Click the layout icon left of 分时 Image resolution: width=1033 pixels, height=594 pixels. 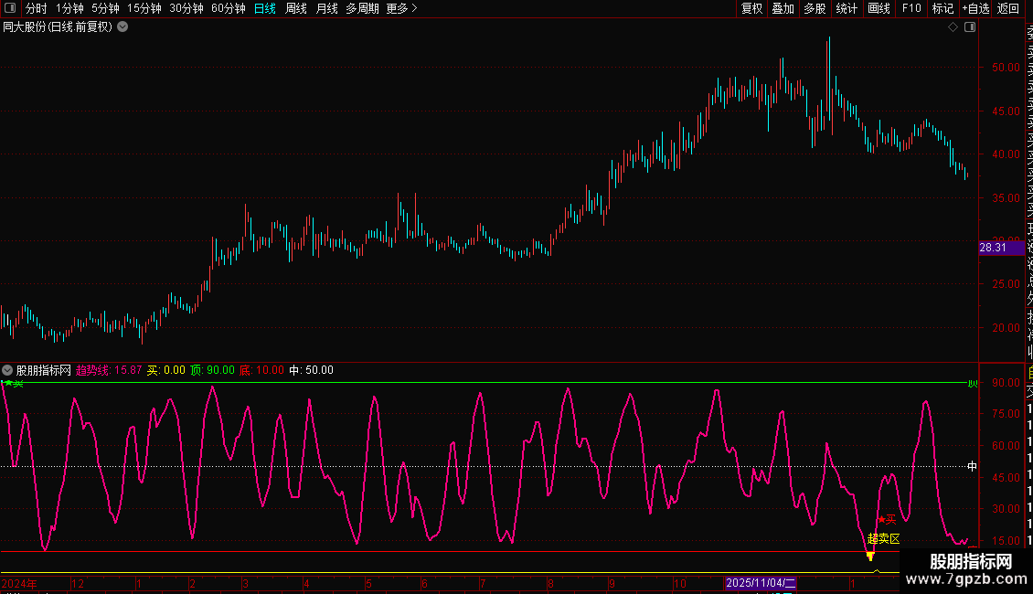coord(12,8)
